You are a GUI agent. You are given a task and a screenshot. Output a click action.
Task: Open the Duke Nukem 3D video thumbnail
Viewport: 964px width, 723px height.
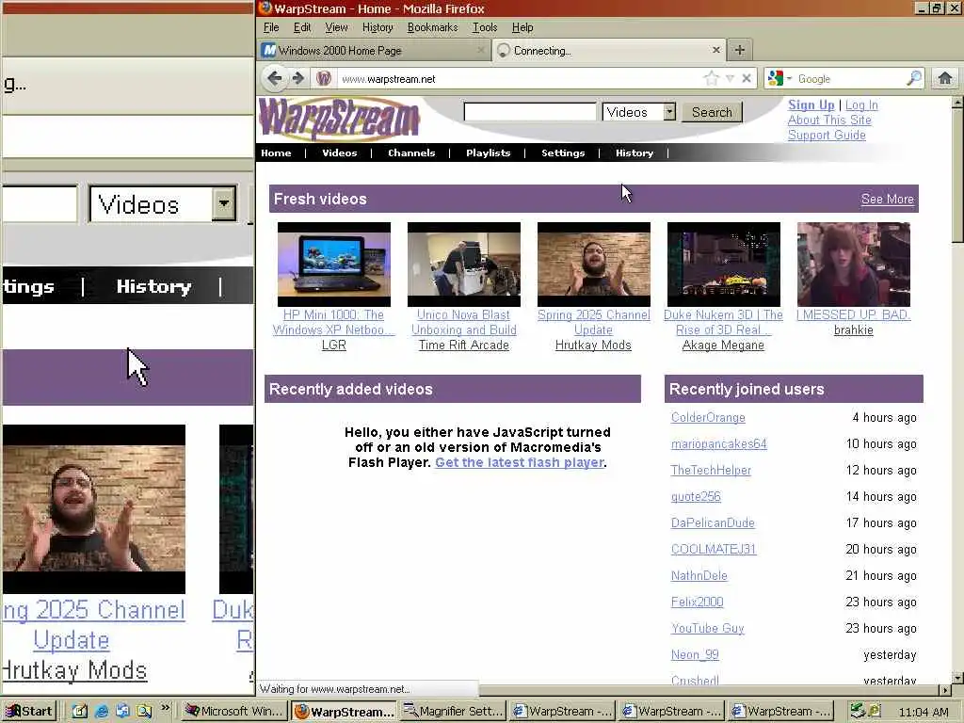(x=724, y=265)
